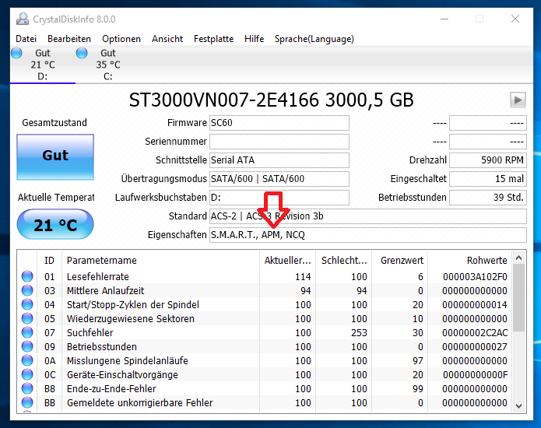This screenshot has height=428, width=541.
Task: Click the Aktueller... column header
Action: click(287, 261)
